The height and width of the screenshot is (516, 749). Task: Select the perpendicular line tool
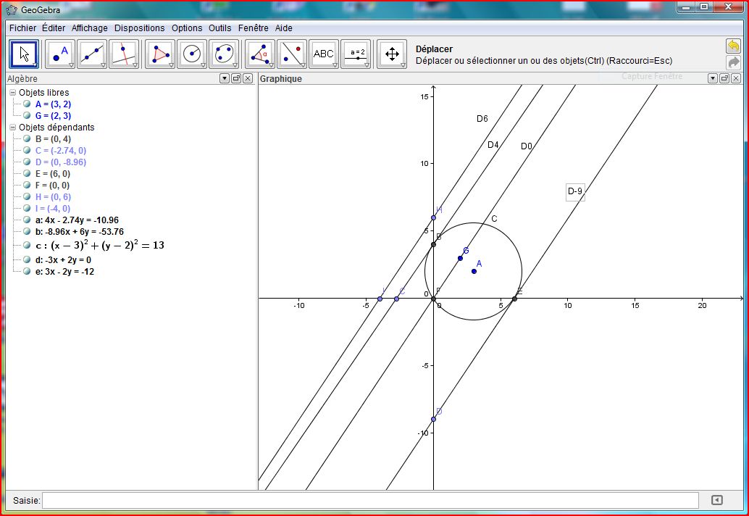click(x=124, y=54)
